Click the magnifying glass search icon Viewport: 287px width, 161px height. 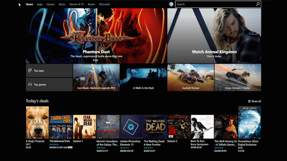tap(258, 4)
